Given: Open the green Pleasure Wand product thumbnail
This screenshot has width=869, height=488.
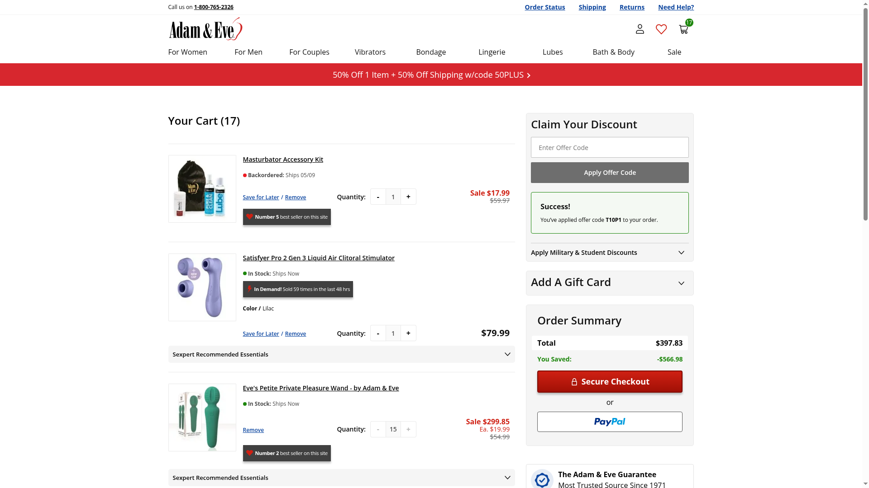Looking at the screenshot, I should point(202,418).
